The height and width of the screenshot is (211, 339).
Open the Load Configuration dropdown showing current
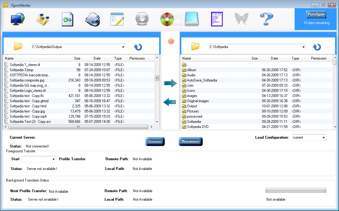click(x=324, y=138)
